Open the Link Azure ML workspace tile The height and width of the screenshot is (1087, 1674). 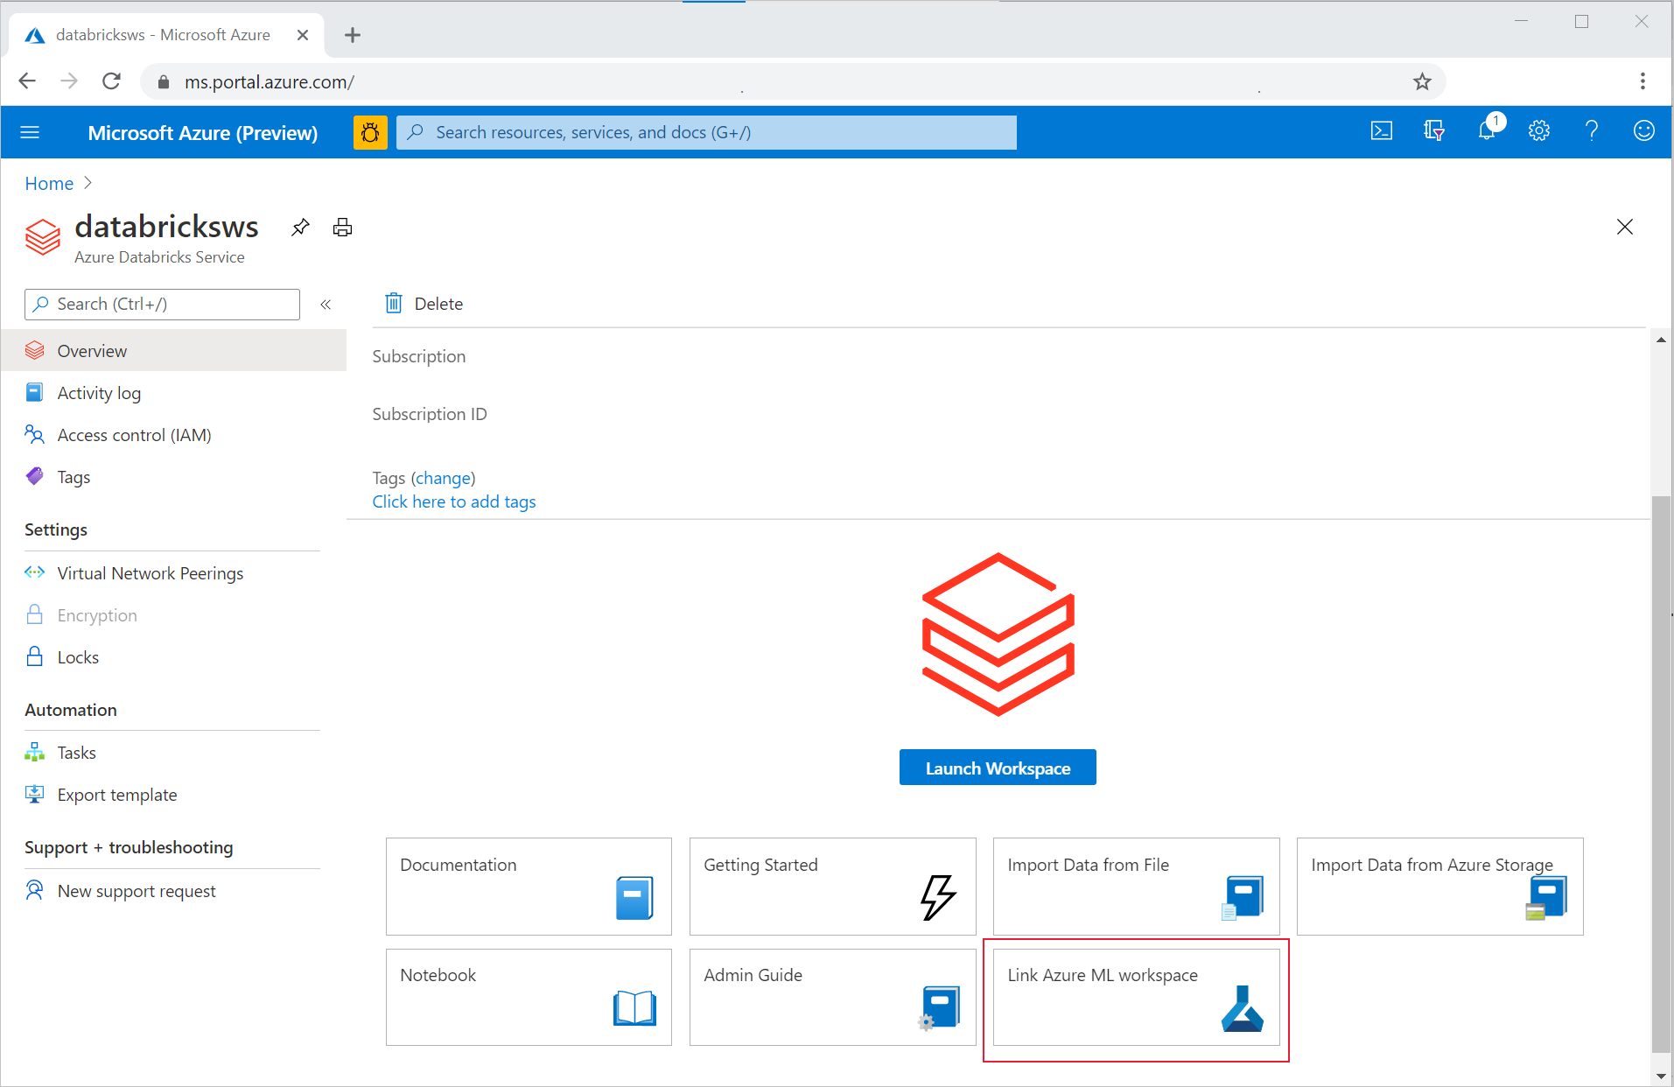click(1135, 998)
